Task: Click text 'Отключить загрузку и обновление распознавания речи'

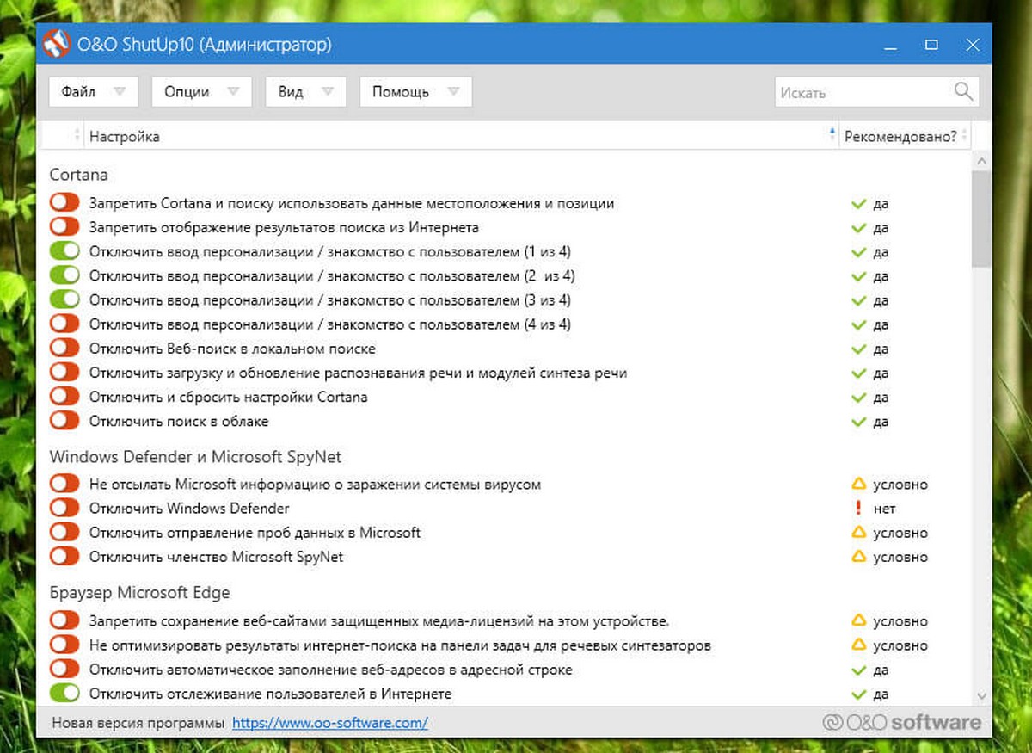Action: click(x=358, y=373)
